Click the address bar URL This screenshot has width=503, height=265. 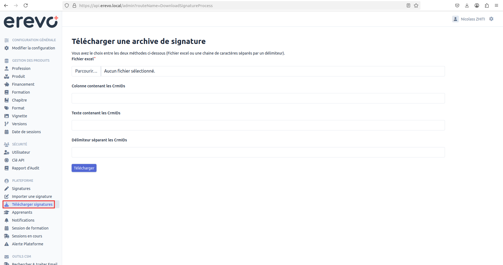tap(146, 5)
